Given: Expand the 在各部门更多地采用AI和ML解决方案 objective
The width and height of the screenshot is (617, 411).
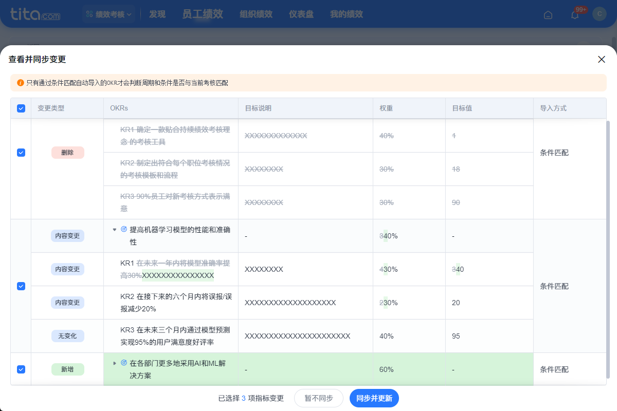Looking at the screenshot, I should (x=115, y=363).
